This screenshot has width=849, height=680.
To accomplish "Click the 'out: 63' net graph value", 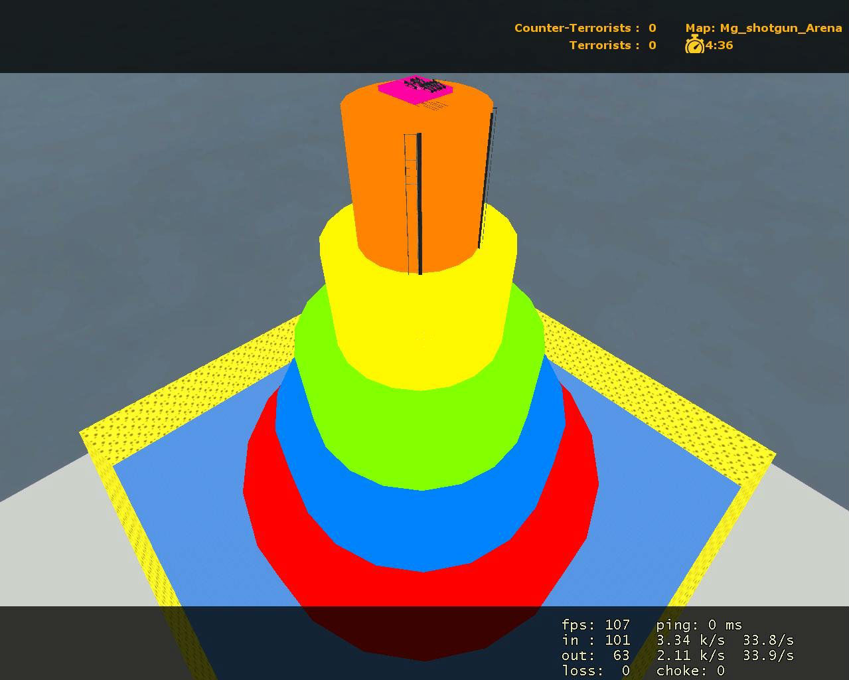I will point(595,655).
